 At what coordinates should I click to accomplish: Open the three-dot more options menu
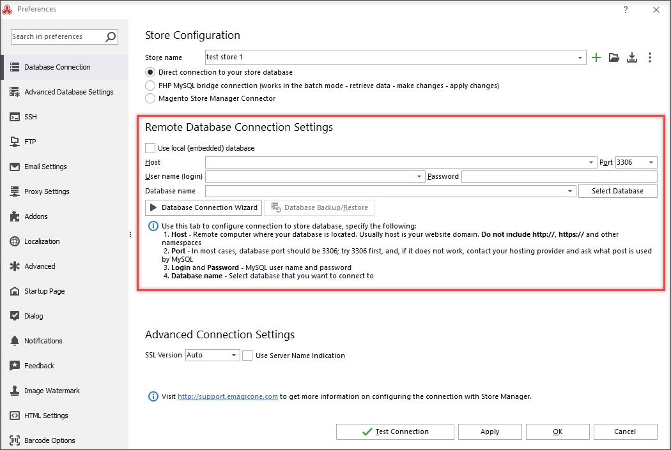[650, 57]
